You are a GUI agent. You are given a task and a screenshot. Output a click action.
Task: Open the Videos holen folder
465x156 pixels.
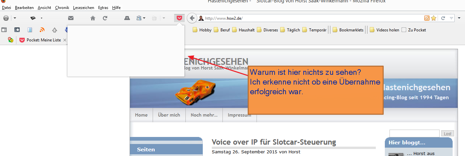point(384,30)
